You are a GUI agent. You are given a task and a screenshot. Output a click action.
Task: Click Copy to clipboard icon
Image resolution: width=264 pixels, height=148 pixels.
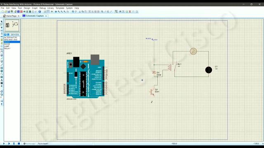[x=82, y=12]
